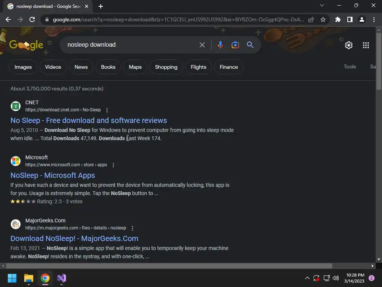Filter results by News
The width and height of the screenshot is (382, 287).
[x=81, y=67]
